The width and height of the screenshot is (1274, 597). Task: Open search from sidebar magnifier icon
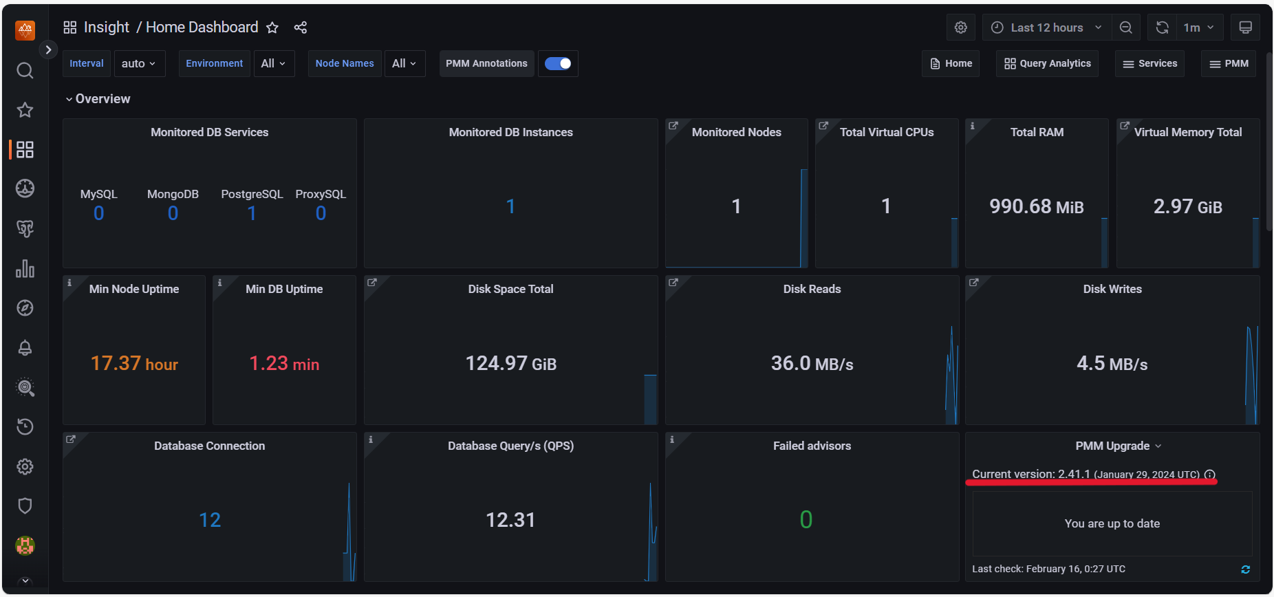(x=25, y=70)
